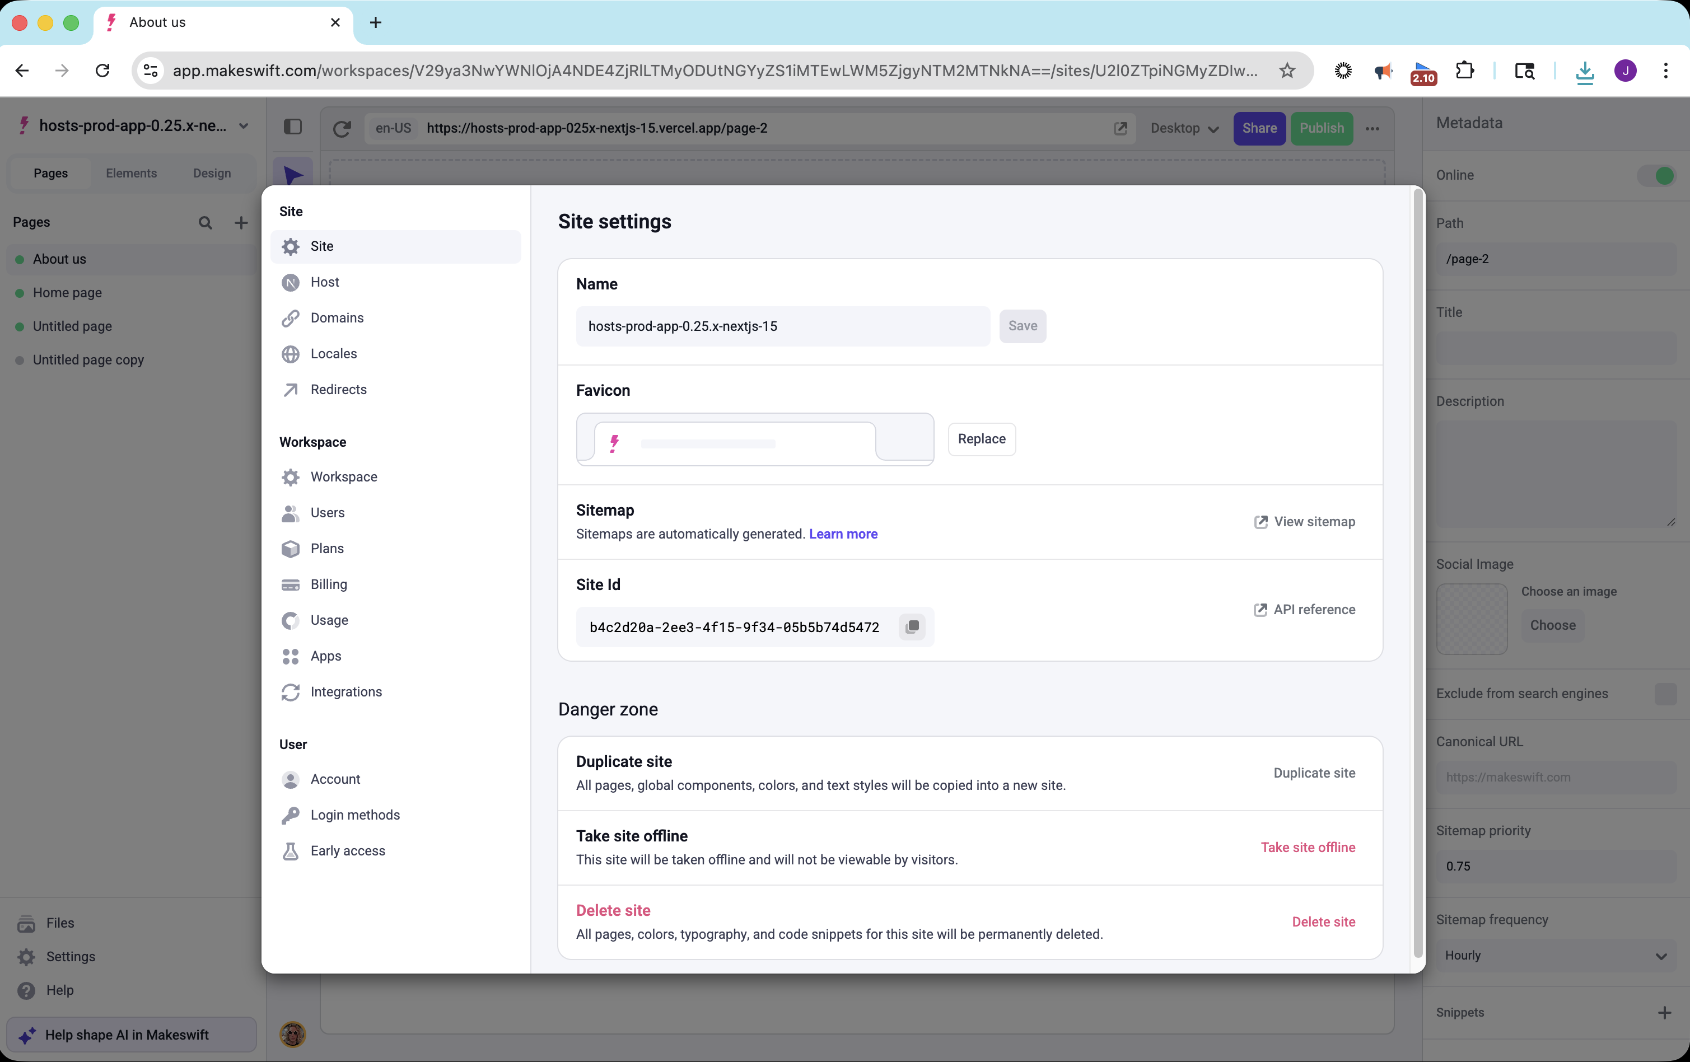Enable Exclude from search engines

(1666, 694)
